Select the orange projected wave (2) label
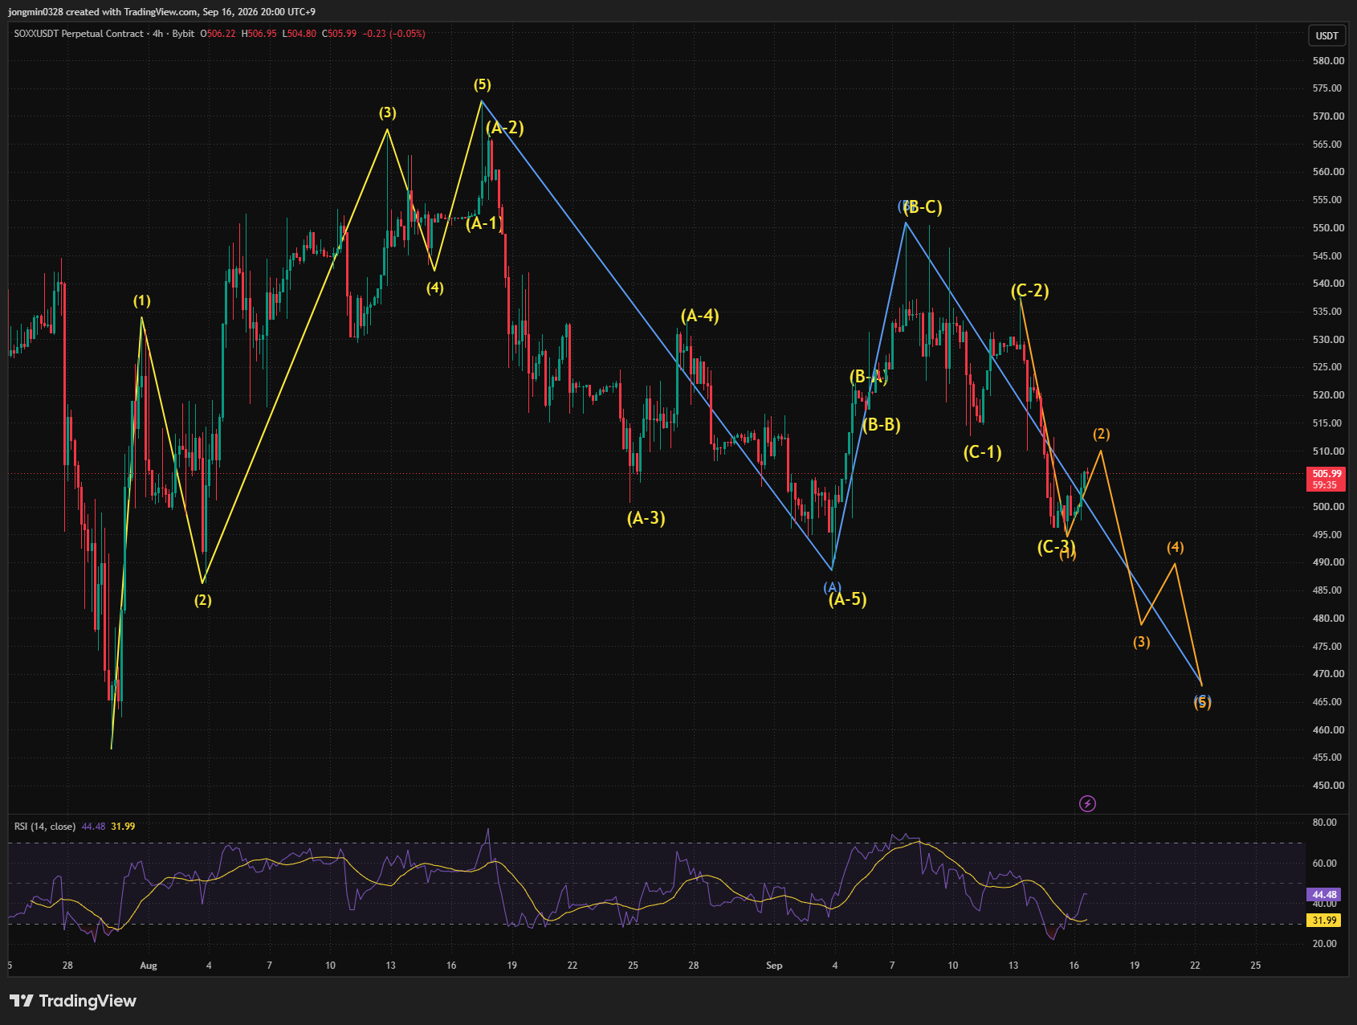Screen dimensions: 1357x1025 pos(1102,434)
